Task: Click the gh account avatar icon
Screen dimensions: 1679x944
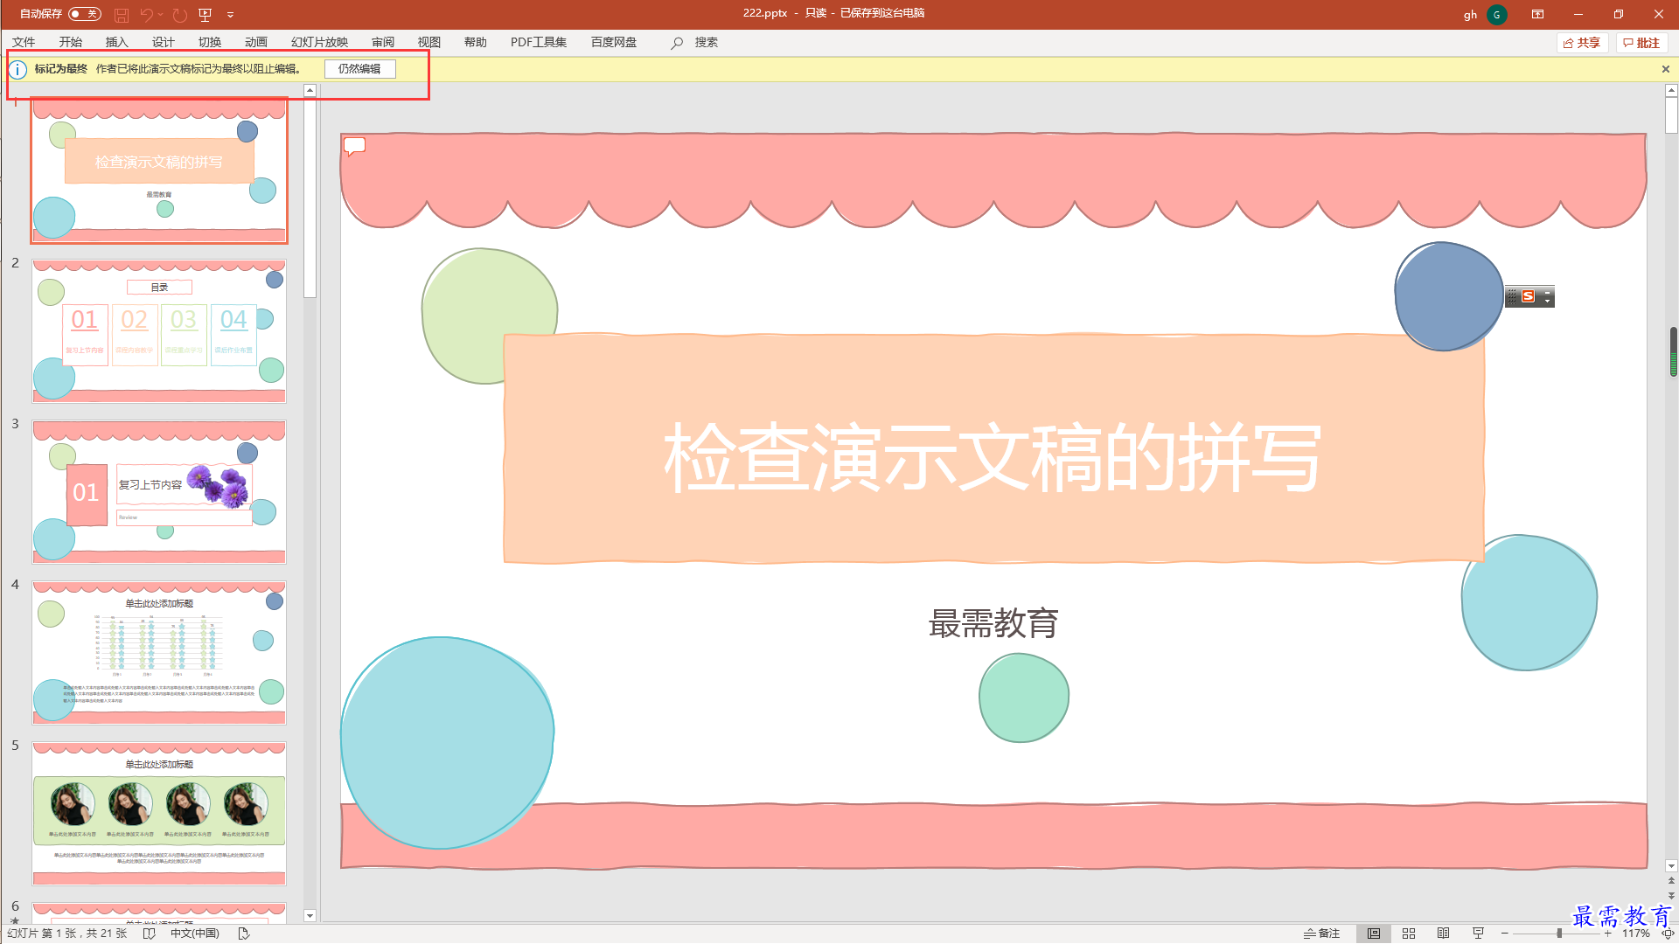Action: tap(1497, 15)
